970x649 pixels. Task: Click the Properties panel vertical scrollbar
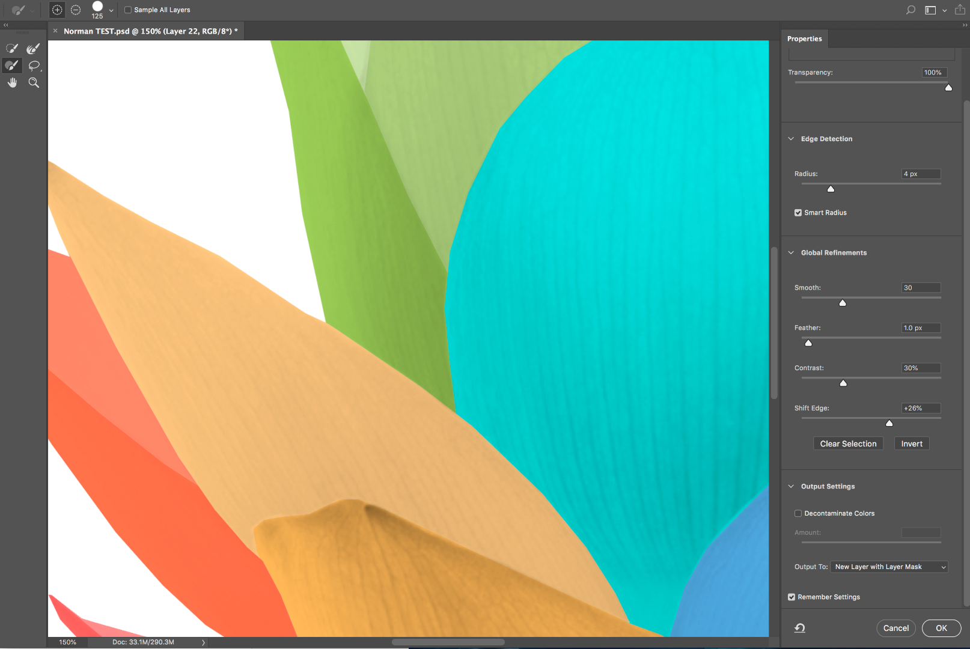(966, 353)
